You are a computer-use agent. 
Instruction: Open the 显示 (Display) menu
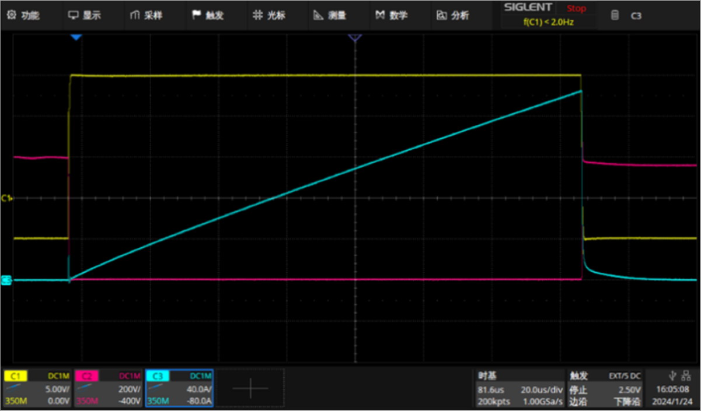tap(85, 16)
